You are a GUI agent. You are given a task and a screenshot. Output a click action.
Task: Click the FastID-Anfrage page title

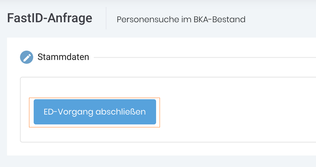(50, 18)
